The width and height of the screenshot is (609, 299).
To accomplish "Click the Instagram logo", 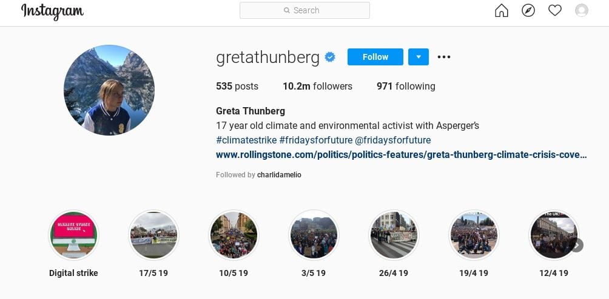I will [x=52, y=11].
